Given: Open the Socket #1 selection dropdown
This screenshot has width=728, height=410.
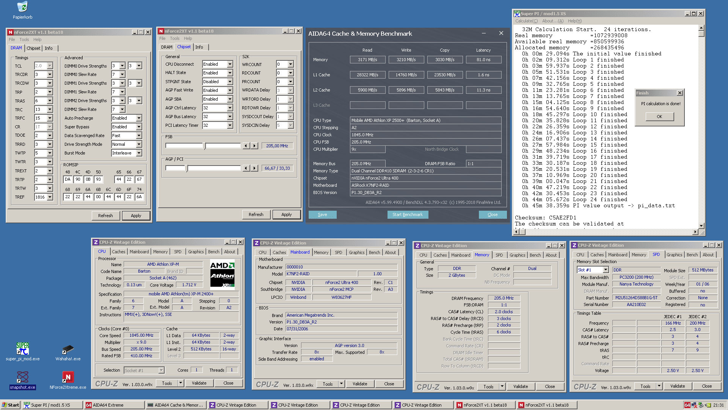Looking at the screenshot, I should pos(161,370).
